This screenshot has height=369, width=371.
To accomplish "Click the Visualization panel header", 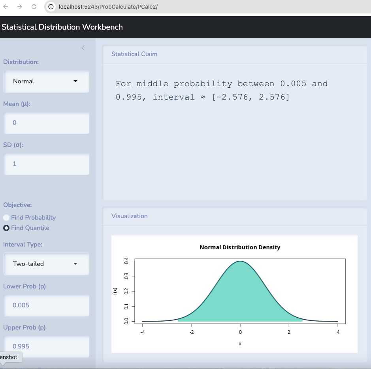I will tap(130, 216).
